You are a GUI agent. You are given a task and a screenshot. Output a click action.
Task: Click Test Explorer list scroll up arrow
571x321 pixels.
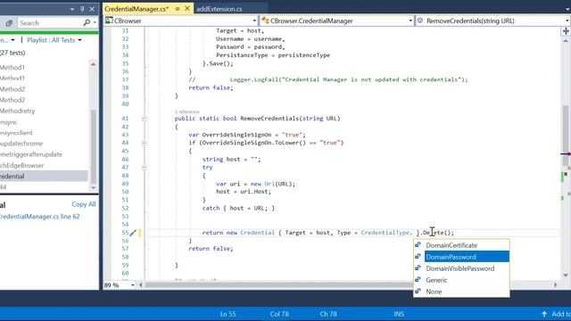(x=93, y=64)
